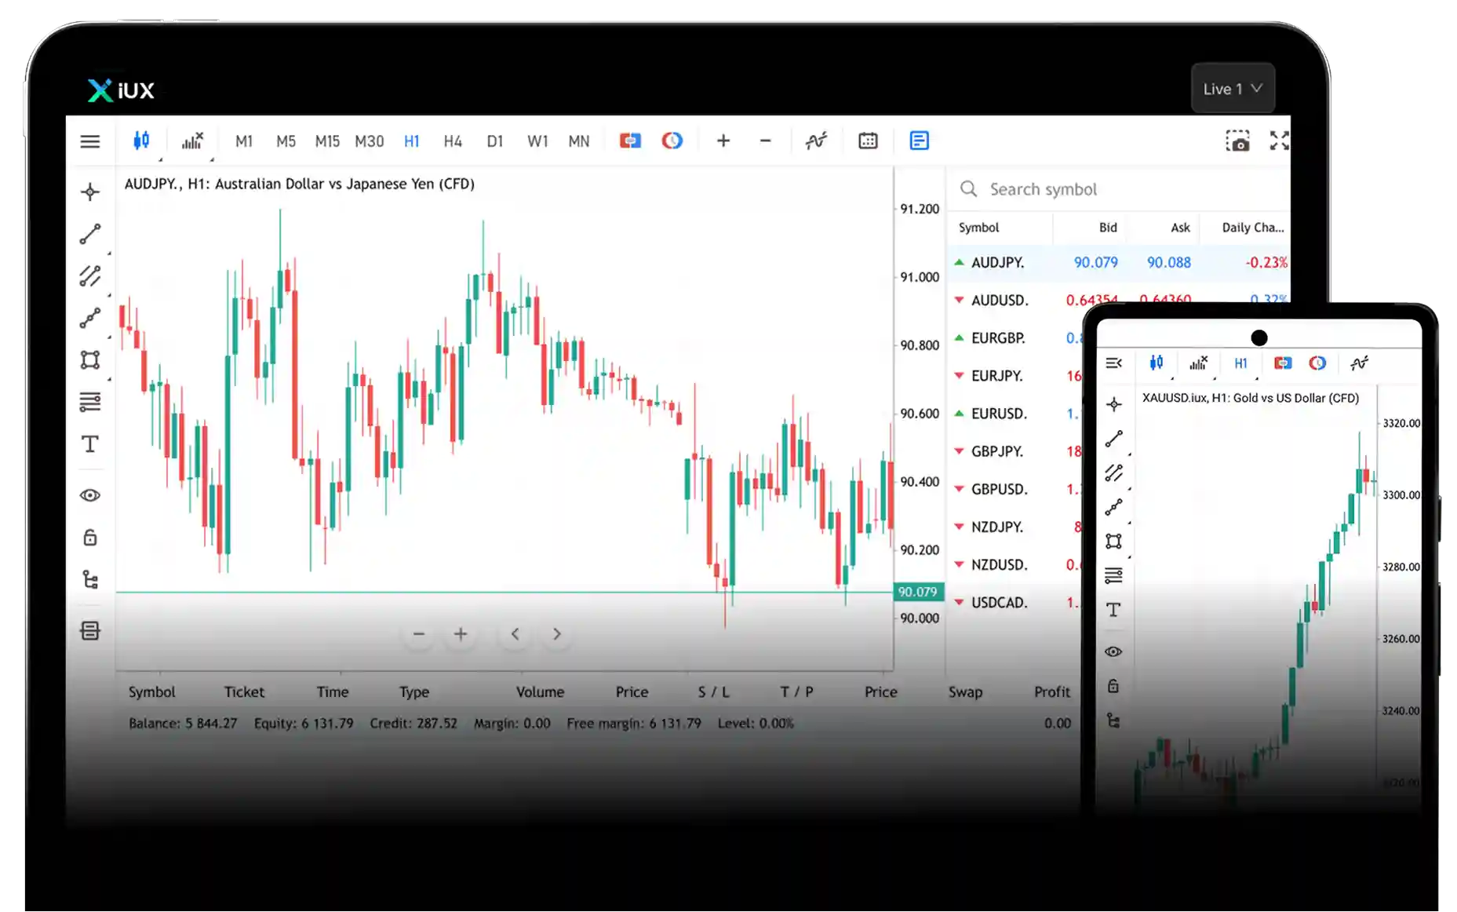Select AUDJPY row in symbol list
1457x912 pixels.
1119,263
